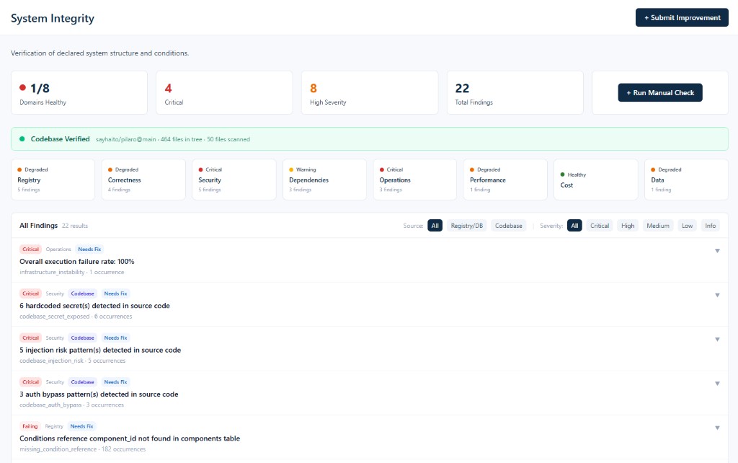Open the Cost healthy domain card

[595, 180]
